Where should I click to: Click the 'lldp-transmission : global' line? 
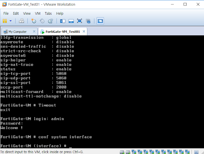click(36, 38)
